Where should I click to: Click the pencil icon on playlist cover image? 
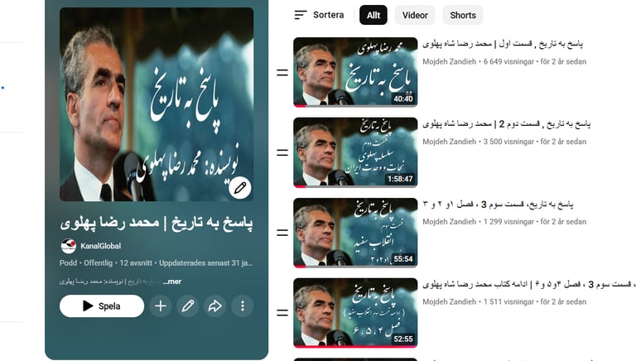[239, 188]
